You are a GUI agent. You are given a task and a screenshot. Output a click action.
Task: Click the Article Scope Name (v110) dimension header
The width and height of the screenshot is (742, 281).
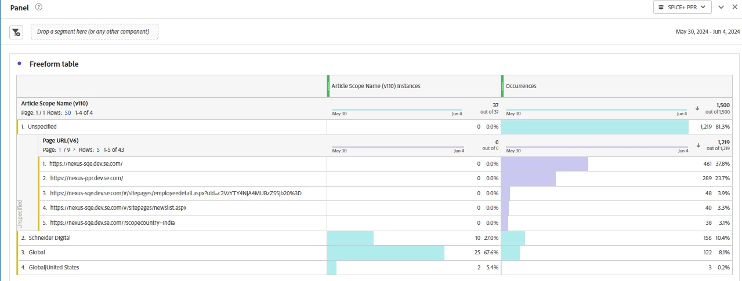[x=55, y=103]
